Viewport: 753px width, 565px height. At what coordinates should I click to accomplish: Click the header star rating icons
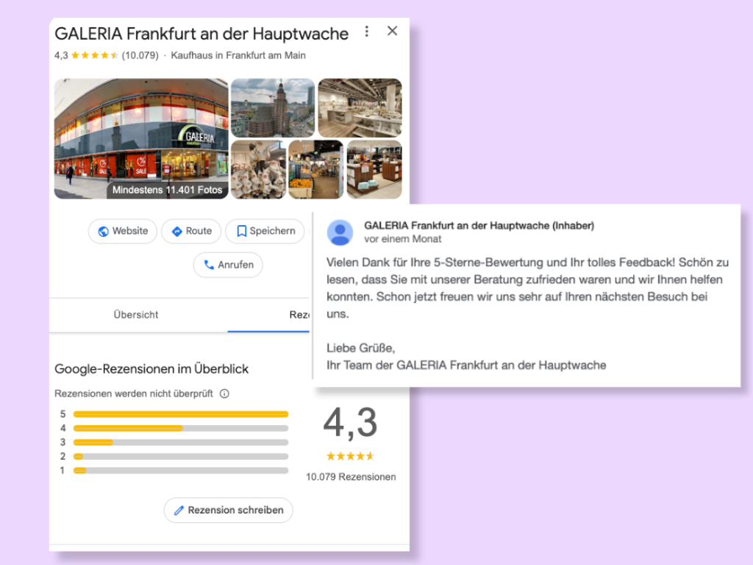(x=95, y=55)
